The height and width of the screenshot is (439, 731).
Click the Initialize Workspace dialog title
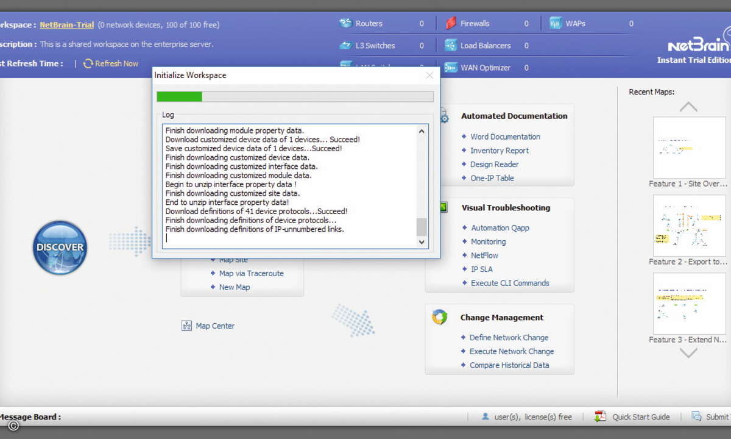pos(190,75)
